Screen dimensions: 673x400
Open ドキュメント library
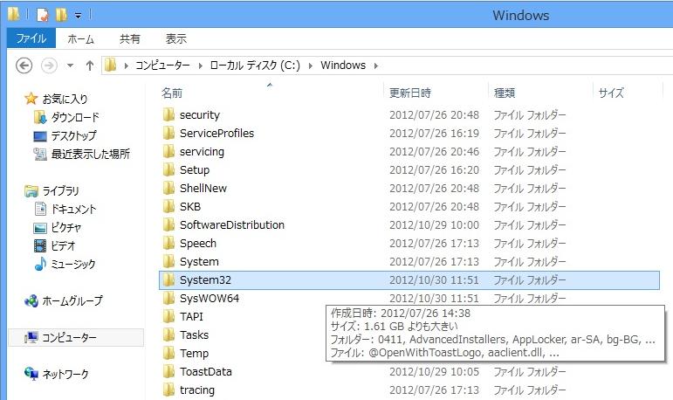click(x=73, y=209)
